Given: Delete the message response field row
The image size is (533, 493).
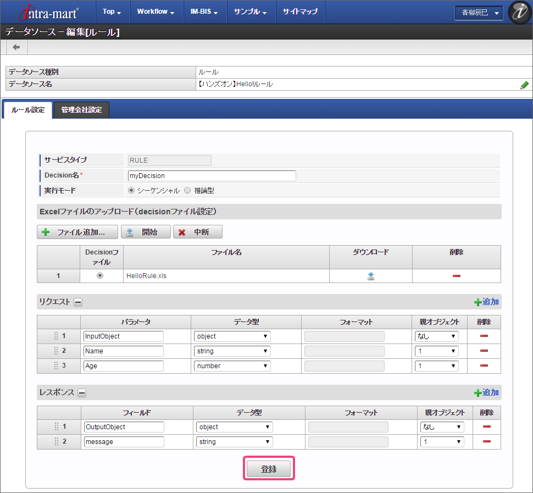Looking at the screenshot, I should (x=486, y=441).
